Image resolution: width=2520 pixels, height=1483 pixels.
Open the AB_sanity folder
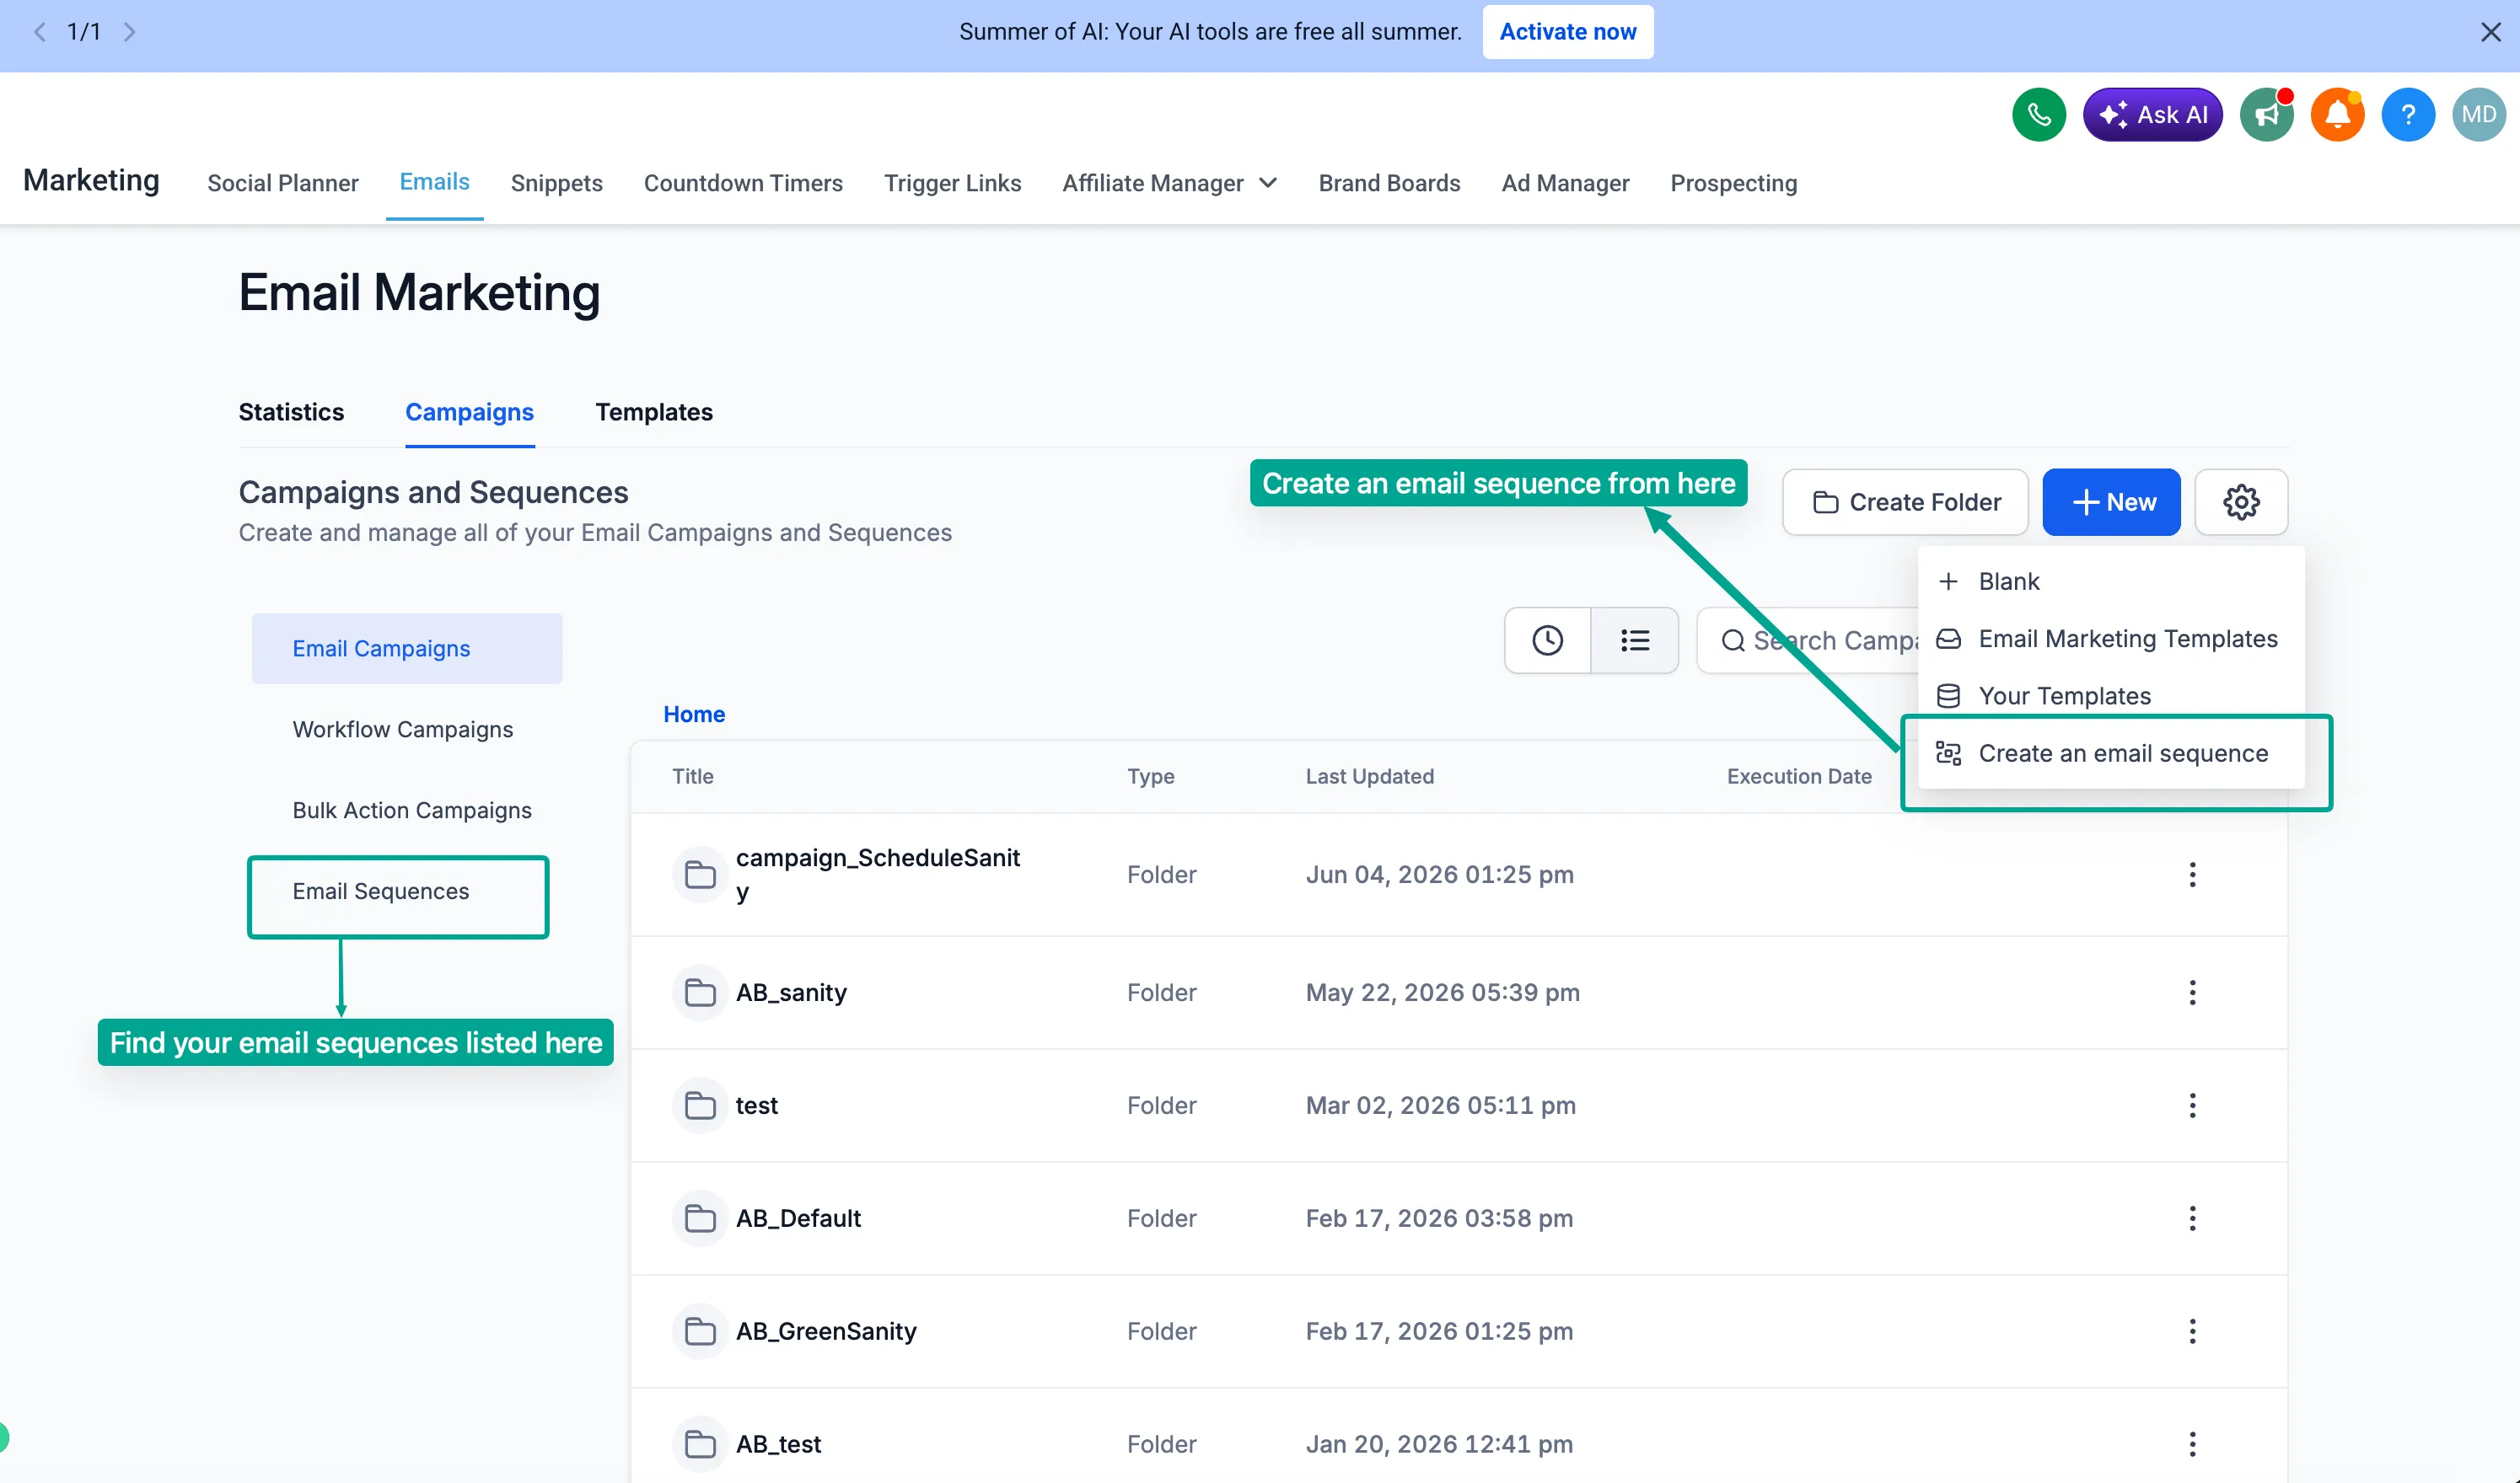791,993
